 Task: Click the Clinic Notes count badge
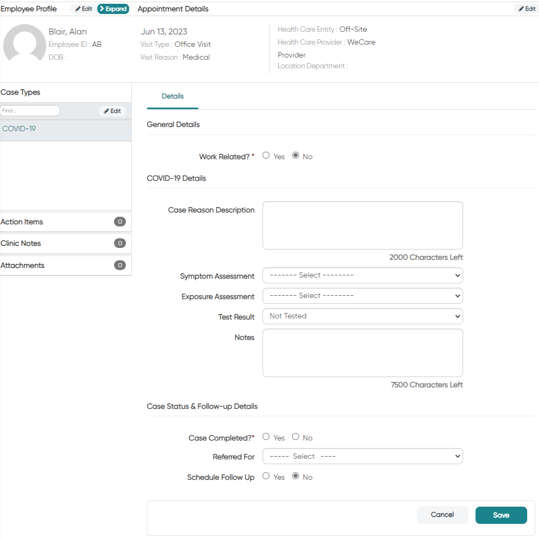(120, 243)
